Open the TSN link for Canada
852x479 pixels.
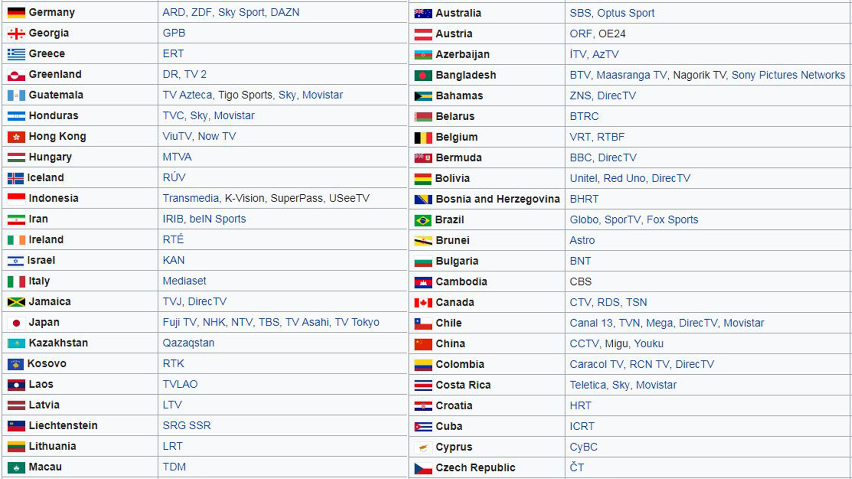coord(636,302)
